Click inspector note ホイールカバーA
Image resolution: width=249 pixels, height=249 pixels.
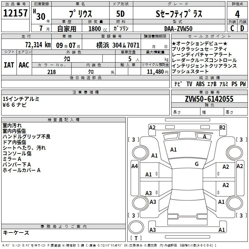[21, 170]
